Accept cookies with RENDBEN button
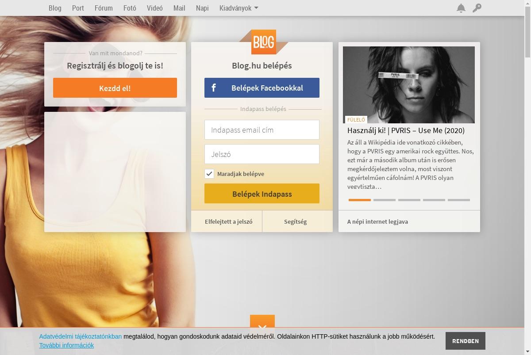The width and height of the screenshot is (531, 355). tap(466, 341)
